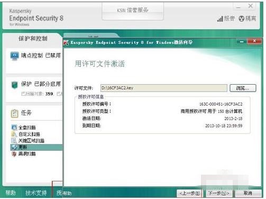Click the 用许可文件激活 heading
The height and width of the screenshot is (199, 266).
pyautogui.click(x=99, y=64)
